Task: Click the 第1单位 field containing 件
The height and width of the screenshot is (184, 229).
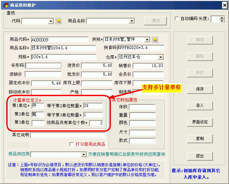Action: point(38,106)
